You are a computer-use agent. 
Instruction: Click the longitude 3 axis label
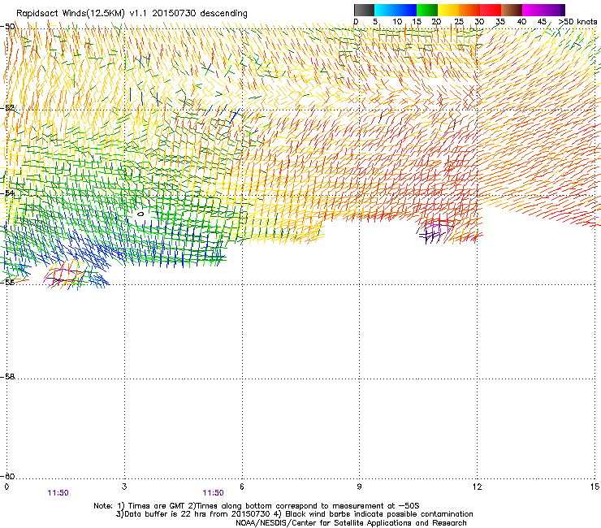pos(124,487)
